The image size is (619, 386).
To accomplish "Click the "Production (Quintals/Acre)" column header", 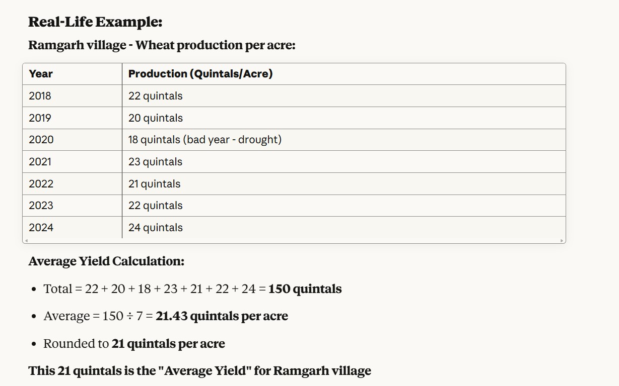I will point(200,74).
